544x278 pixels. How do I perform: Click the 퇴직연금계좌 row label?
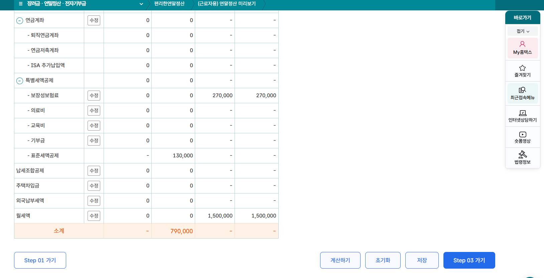pos(43,35)
